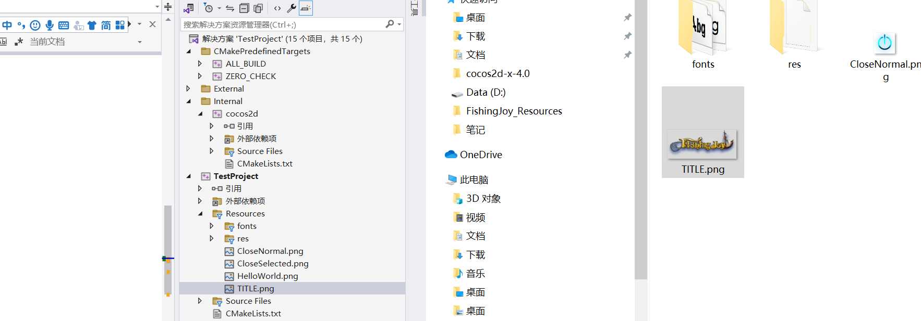This screenshot has height=321, width=921.
Task: Select CloseNormal.png in Solution Explorer tree
Action: [x=270, y=251]
